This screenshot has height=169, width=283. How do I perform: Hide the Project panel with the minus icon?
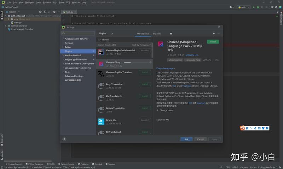[58, 12]
